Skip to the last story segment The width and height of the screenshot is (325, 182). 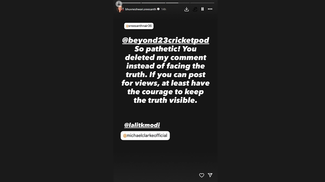[x=202, y=3]
